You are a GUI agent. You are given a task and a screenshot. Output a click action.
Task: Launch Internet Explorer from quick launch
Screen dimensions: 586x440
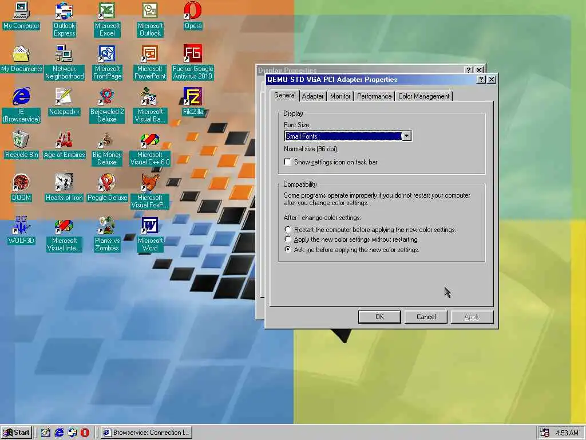coord(59,433)
